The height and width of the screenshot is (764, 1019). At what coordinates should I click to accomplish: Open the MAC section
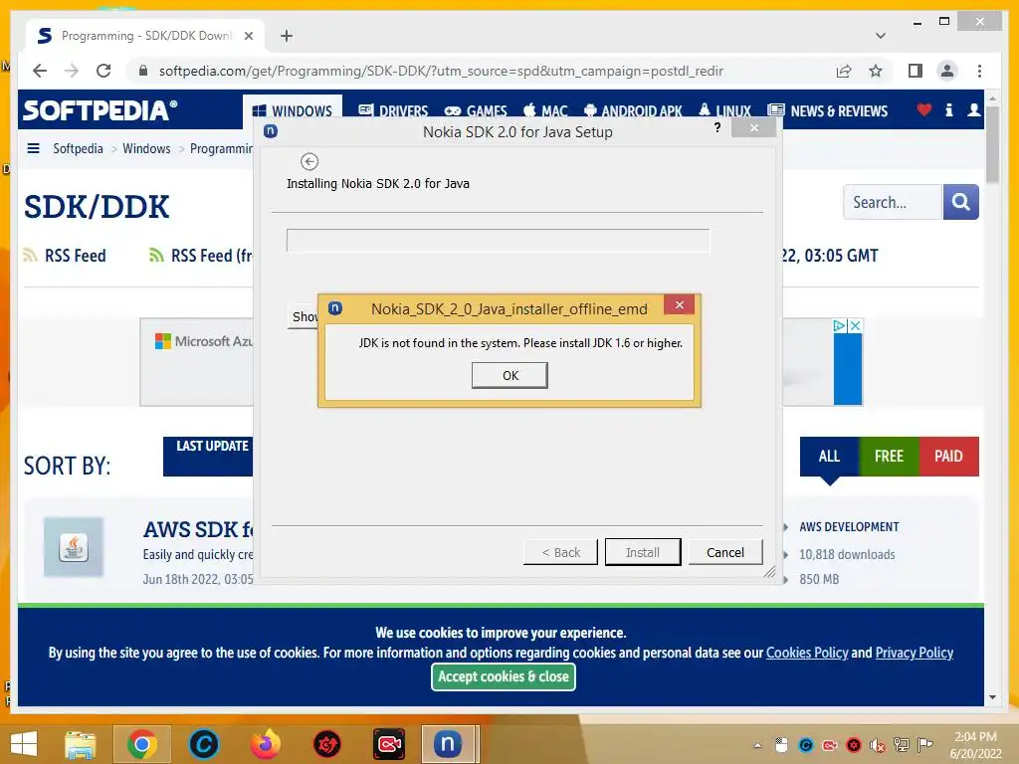[546, 111]
